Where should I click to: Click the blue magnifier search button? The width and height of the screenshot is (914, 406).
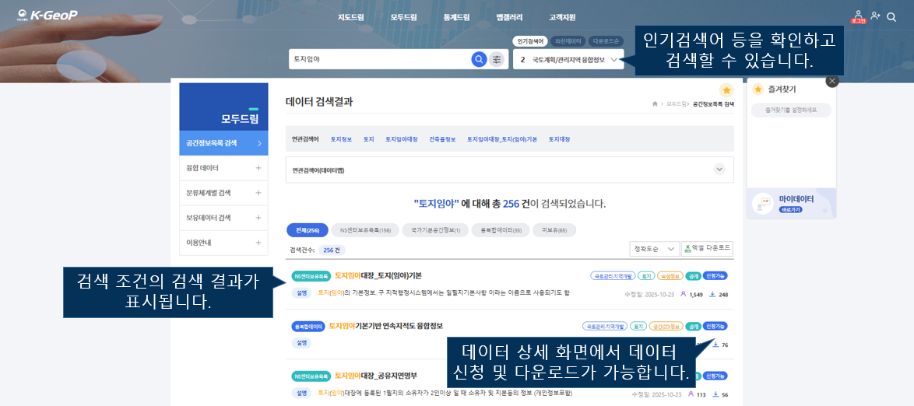click(479, 59)
